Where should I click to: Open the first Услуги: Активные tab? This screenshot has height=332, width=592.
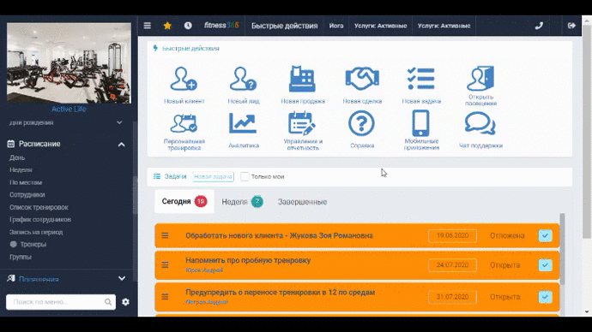[381, 26]
